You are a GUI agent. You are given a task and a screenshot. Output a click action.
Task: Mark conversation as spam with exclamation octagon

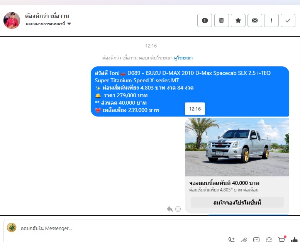point(205,20)
